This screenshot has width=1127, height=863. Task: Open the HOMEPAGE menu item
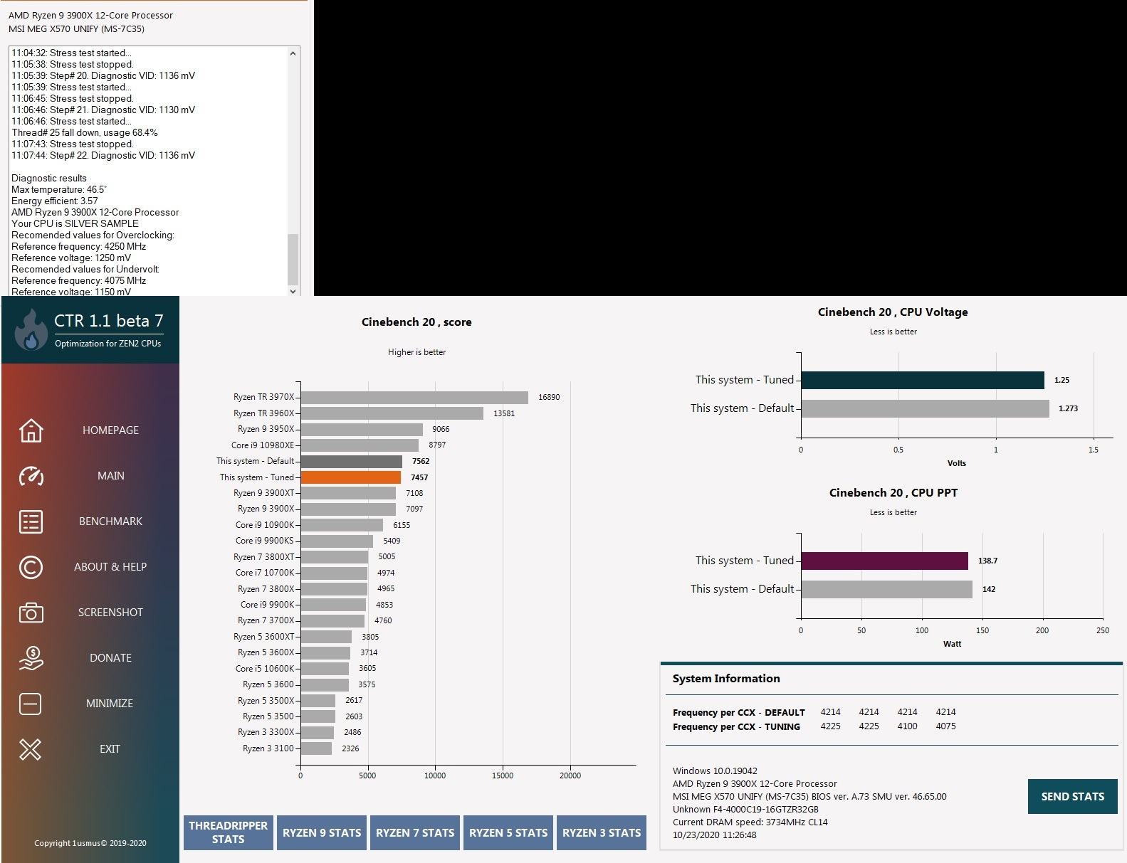110,430
